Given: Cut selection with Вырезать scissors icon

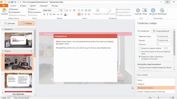Looking at the screenshot, I should tap(10, 9).
